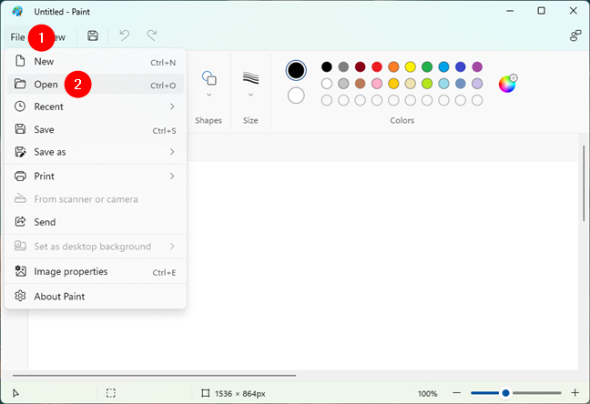Click the Save disk icon in toolbar
The image size is (590, 404).
(x=93, y=35)
